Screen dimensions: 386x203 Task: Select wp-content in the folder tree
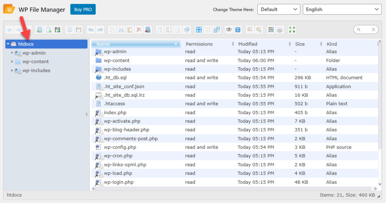(35, 61)
